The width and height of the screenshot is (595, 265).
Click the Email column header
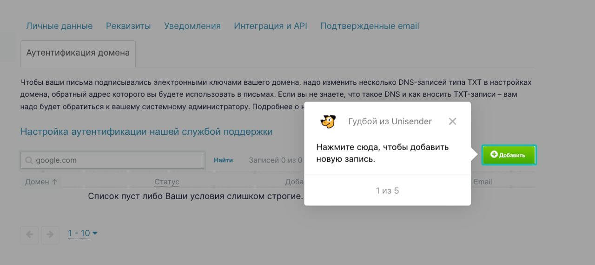483,182
